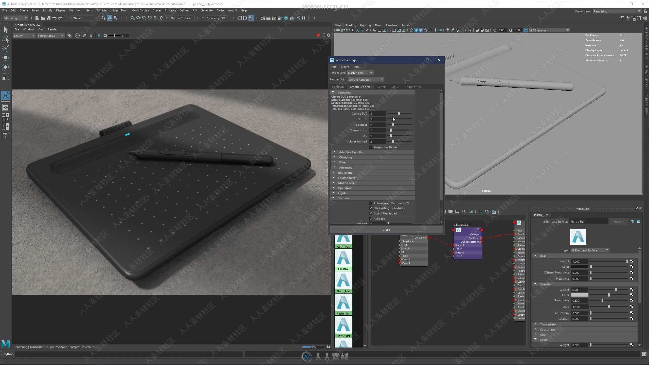Click map button next to IOR
Viewport: 649px width, 365px height.
(632, 307)
